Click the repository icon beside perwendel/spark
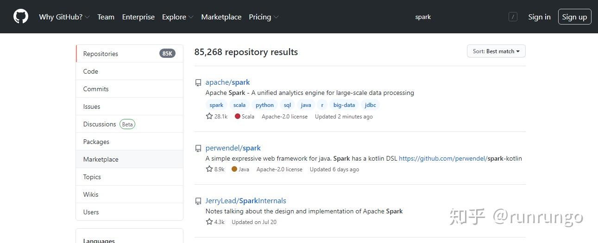 click(x=198, y=149)
